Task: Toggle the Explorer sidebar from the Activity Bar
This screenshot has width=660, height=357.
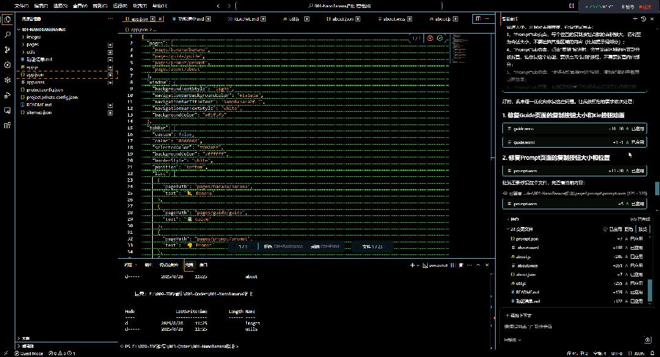Action: (7, 20)
